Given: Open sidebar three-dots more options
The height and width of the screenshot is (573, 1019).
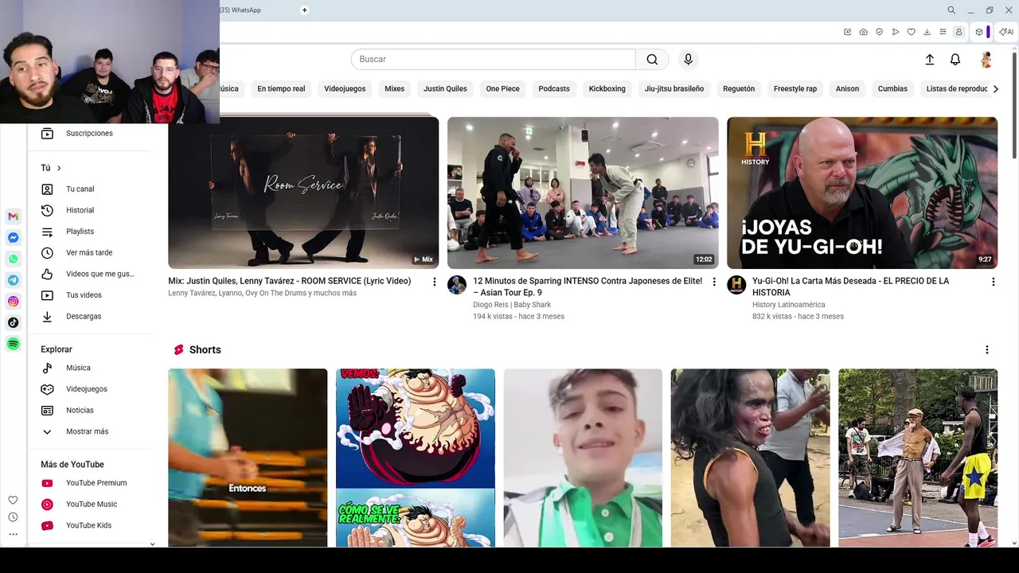Looking at the screenshot, I should tap(13, 534).
